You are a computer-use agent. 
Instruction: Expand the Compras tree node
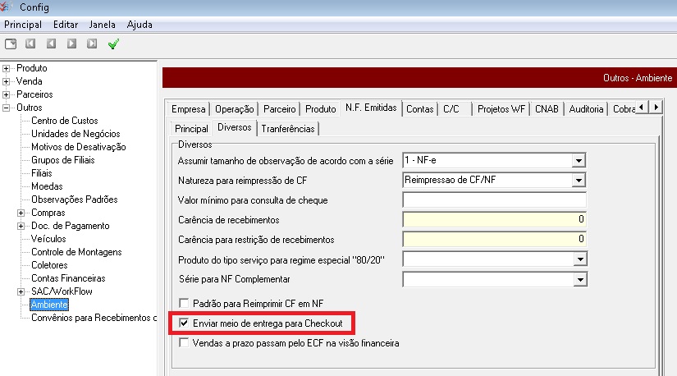21,213
